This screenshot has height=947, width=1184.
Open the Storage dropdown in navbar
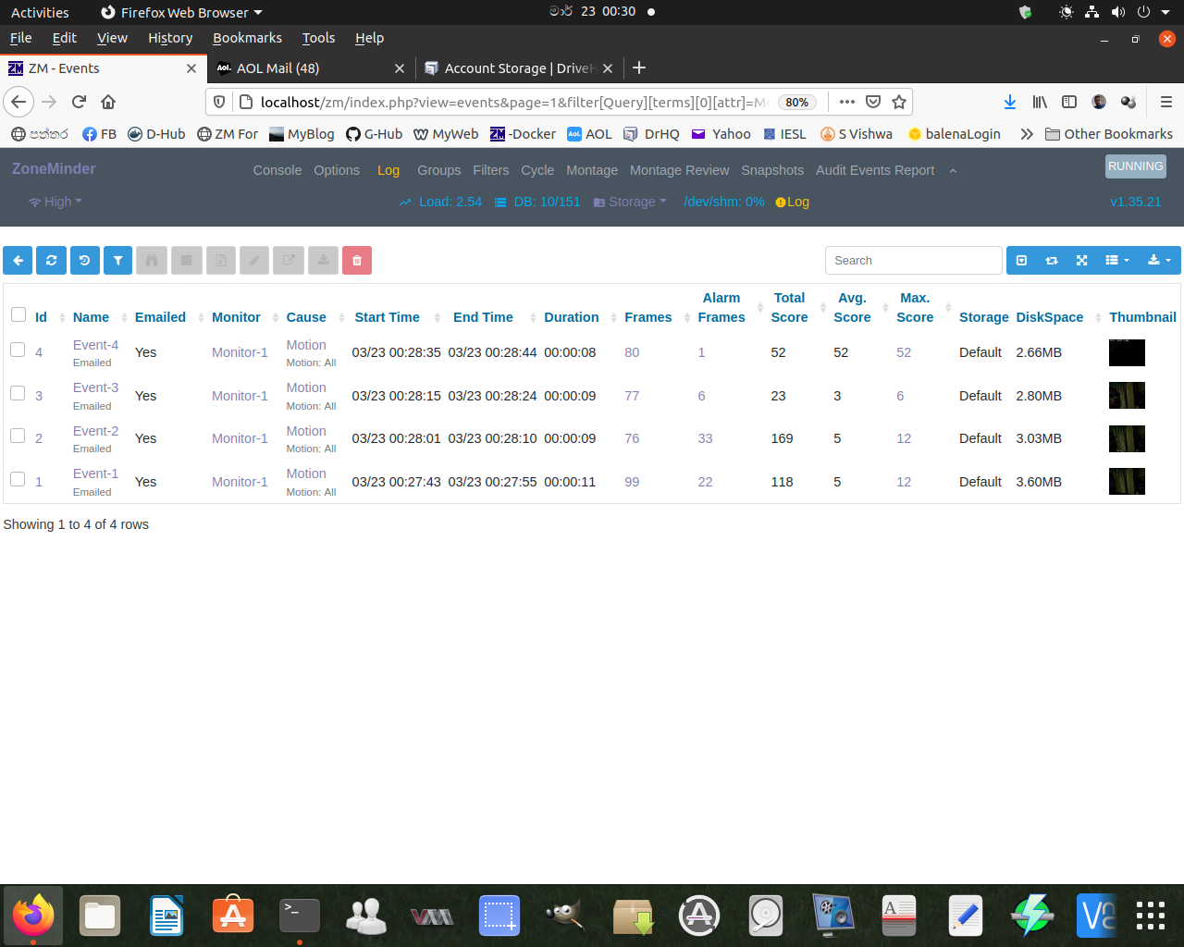click(630, 202)
